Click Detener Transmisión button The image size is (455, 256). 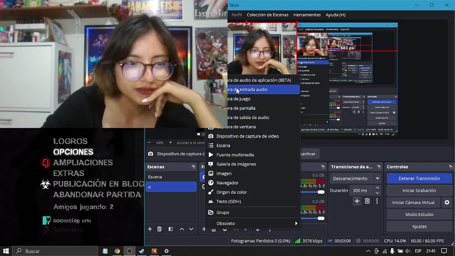(419, 178)
